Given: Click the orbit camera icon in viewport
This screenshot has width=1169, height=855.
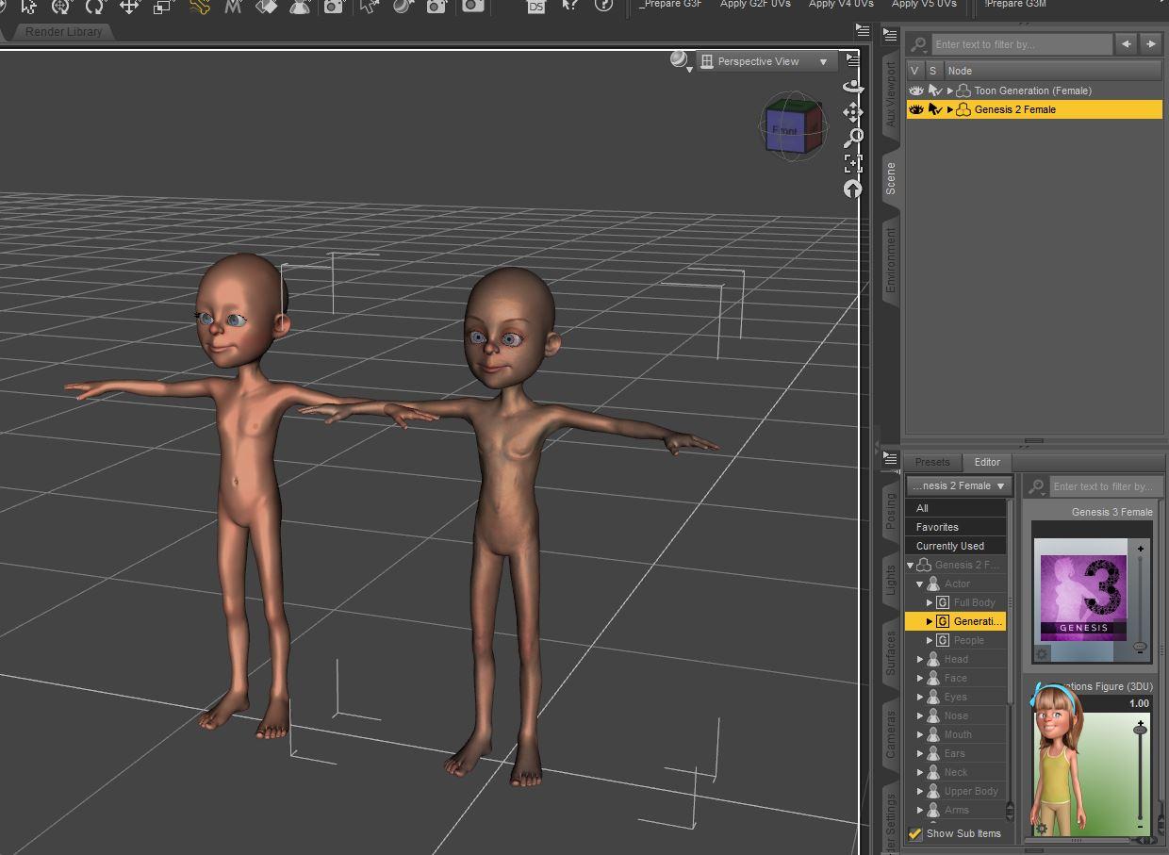Looking at the screenshot, I should coord(852,86).
